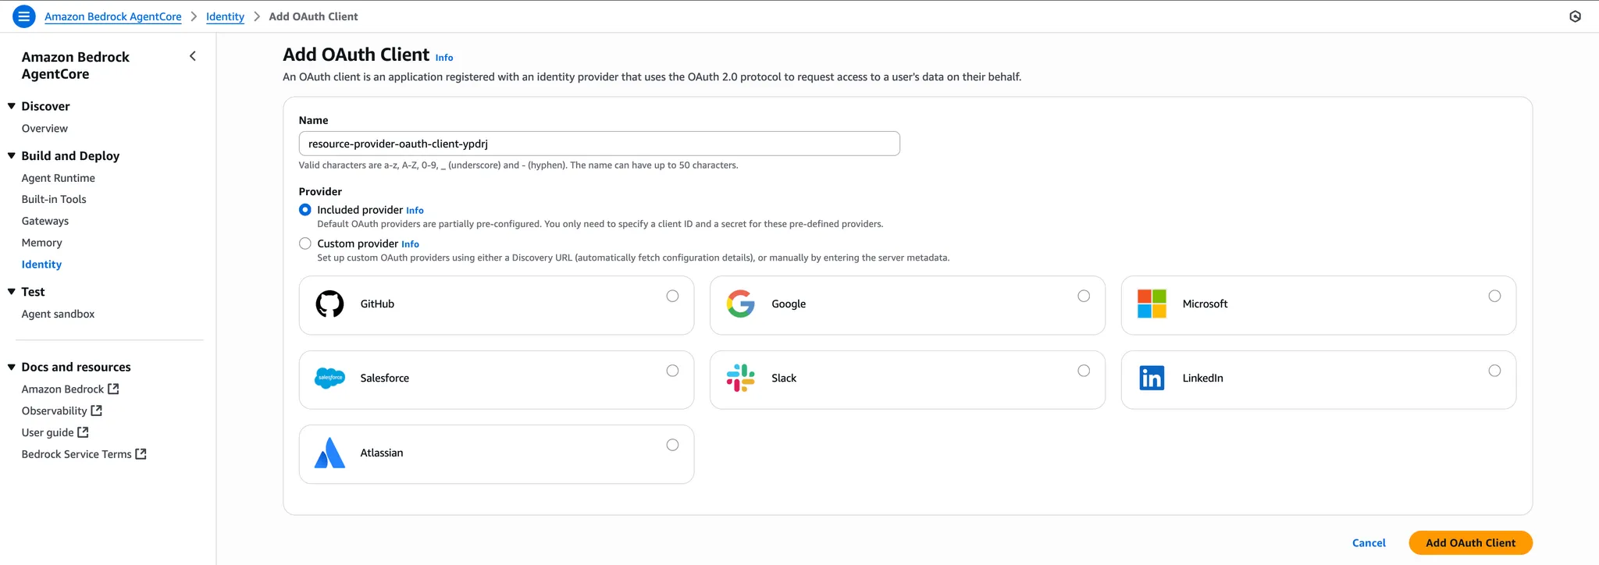This screenshot has width=1599, height=565.
Task: Open the settings icon at top right
Action: coord(1575,16)
